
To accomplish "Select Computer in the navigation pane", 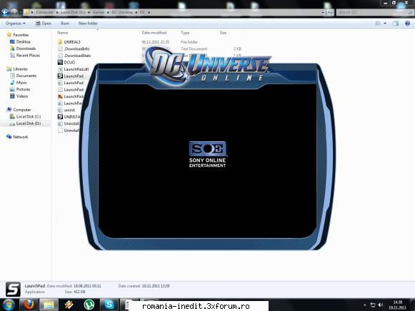I will click(19, 110).
